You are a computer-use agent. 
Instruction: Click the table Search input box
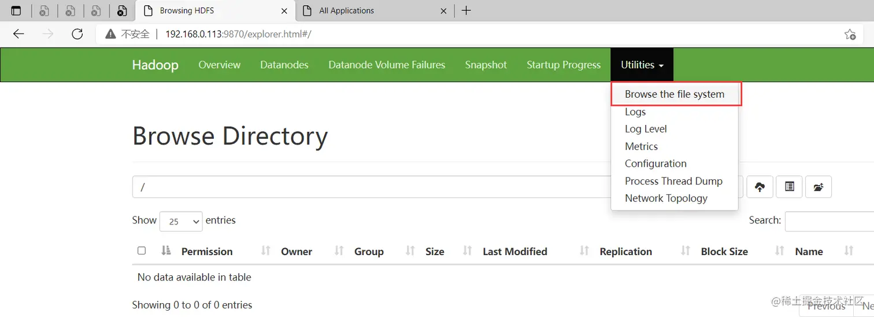pyautogui.click(x=829, y=221)
